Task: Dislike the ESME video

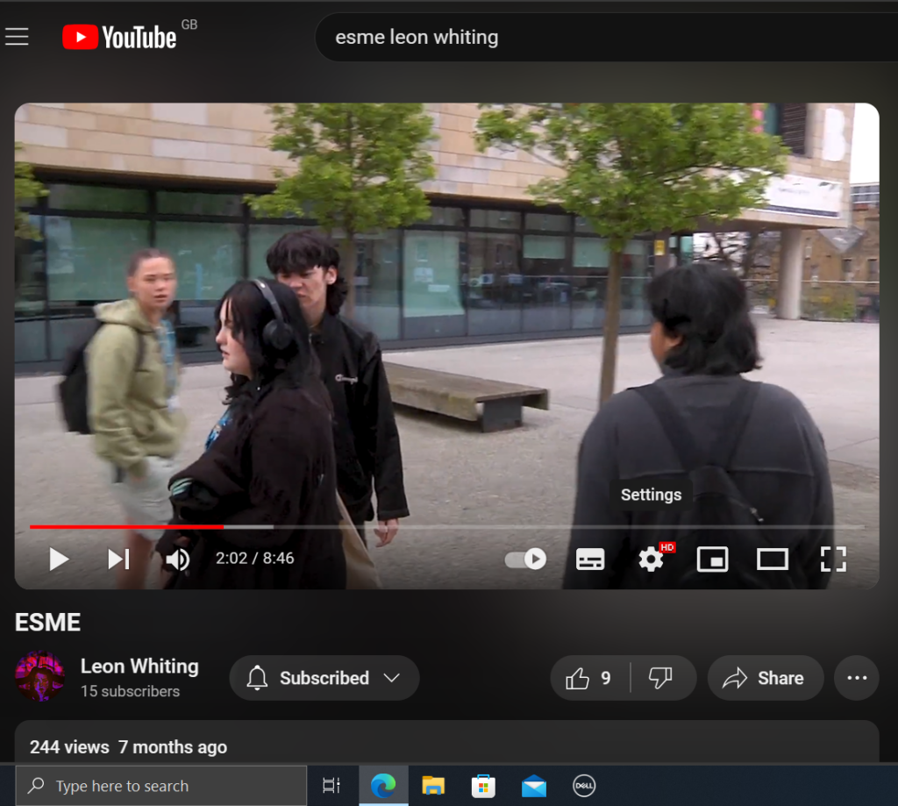Action: (x=660, y=678)
